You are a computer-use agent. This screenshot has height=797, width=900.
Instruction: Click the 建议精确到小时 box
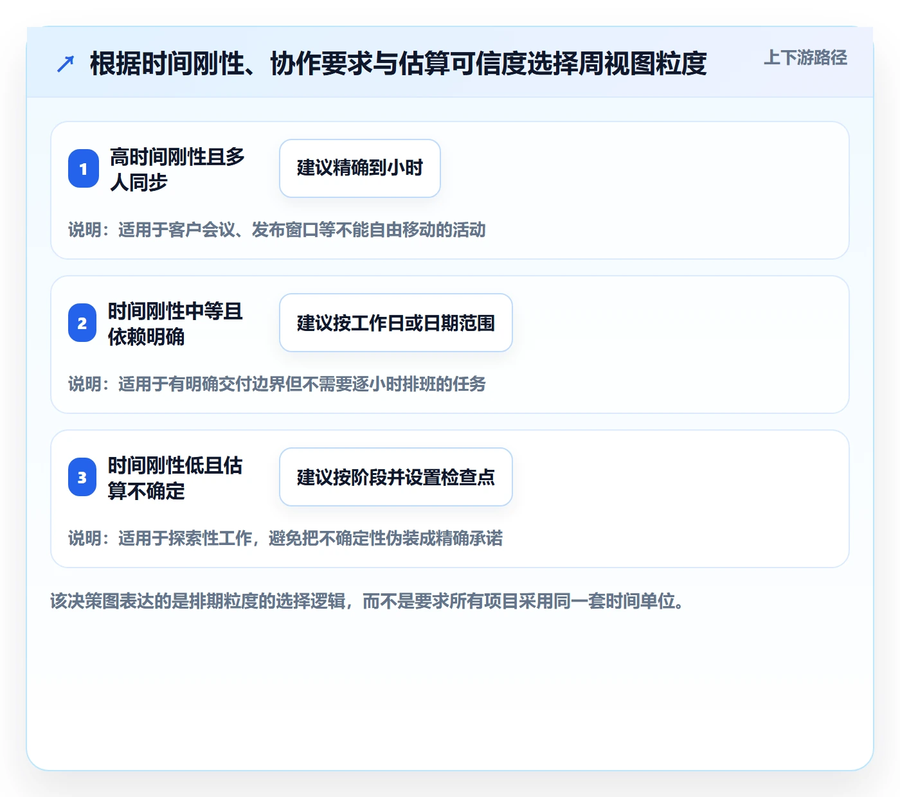pos(360,168)
